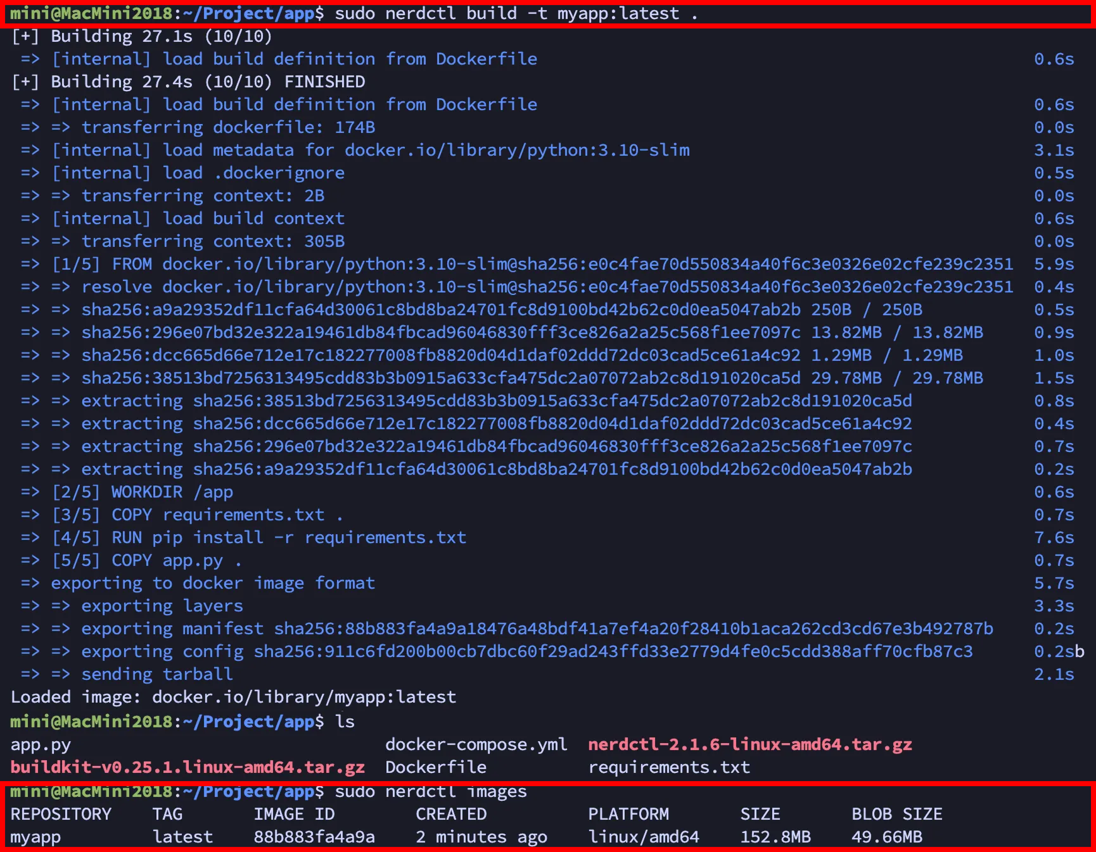
Task: Click the sending tarball line
Action: [x=157, y=674]
